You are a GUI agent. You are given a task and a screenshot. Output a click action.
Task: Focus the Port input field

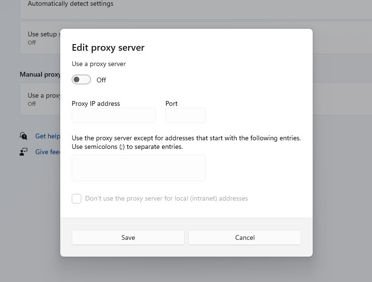[186, 115]
